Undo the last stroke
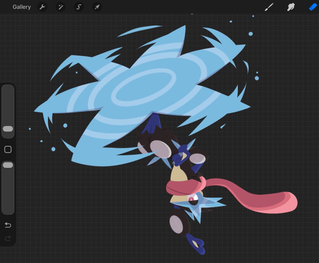Screen dimensions: 319x263 click(x=8, y=225)
